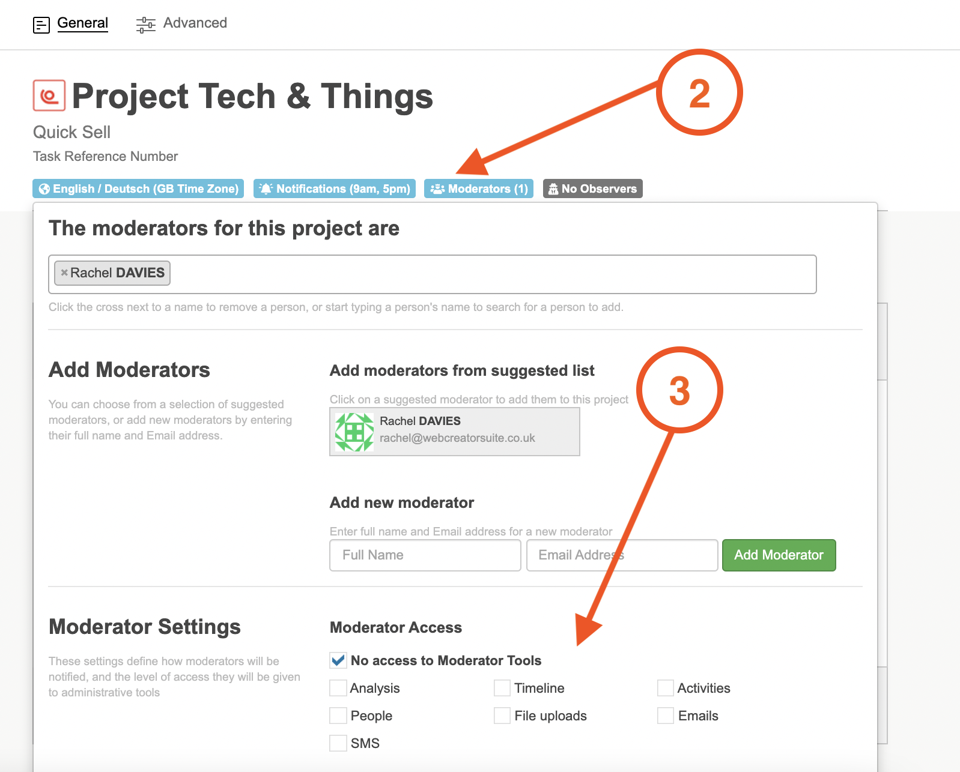The height and width of the screenshot is (772, 960).
Task: Click the red project logo icon
Action: pos(49,95)
